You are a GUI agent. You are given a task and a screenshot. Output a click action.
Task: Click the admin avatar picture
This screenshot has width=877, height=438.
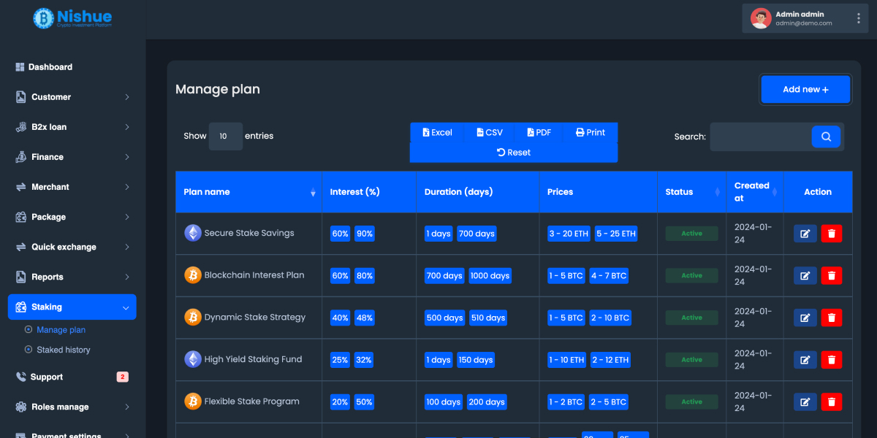point(761,18)
